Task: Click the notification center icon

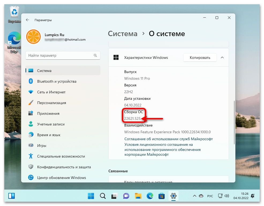Action: (253, 196)
